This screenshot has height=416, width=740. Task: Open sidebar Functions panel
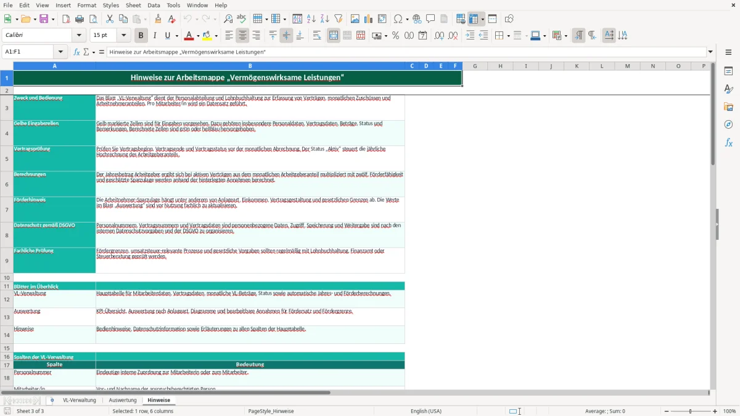728,142
